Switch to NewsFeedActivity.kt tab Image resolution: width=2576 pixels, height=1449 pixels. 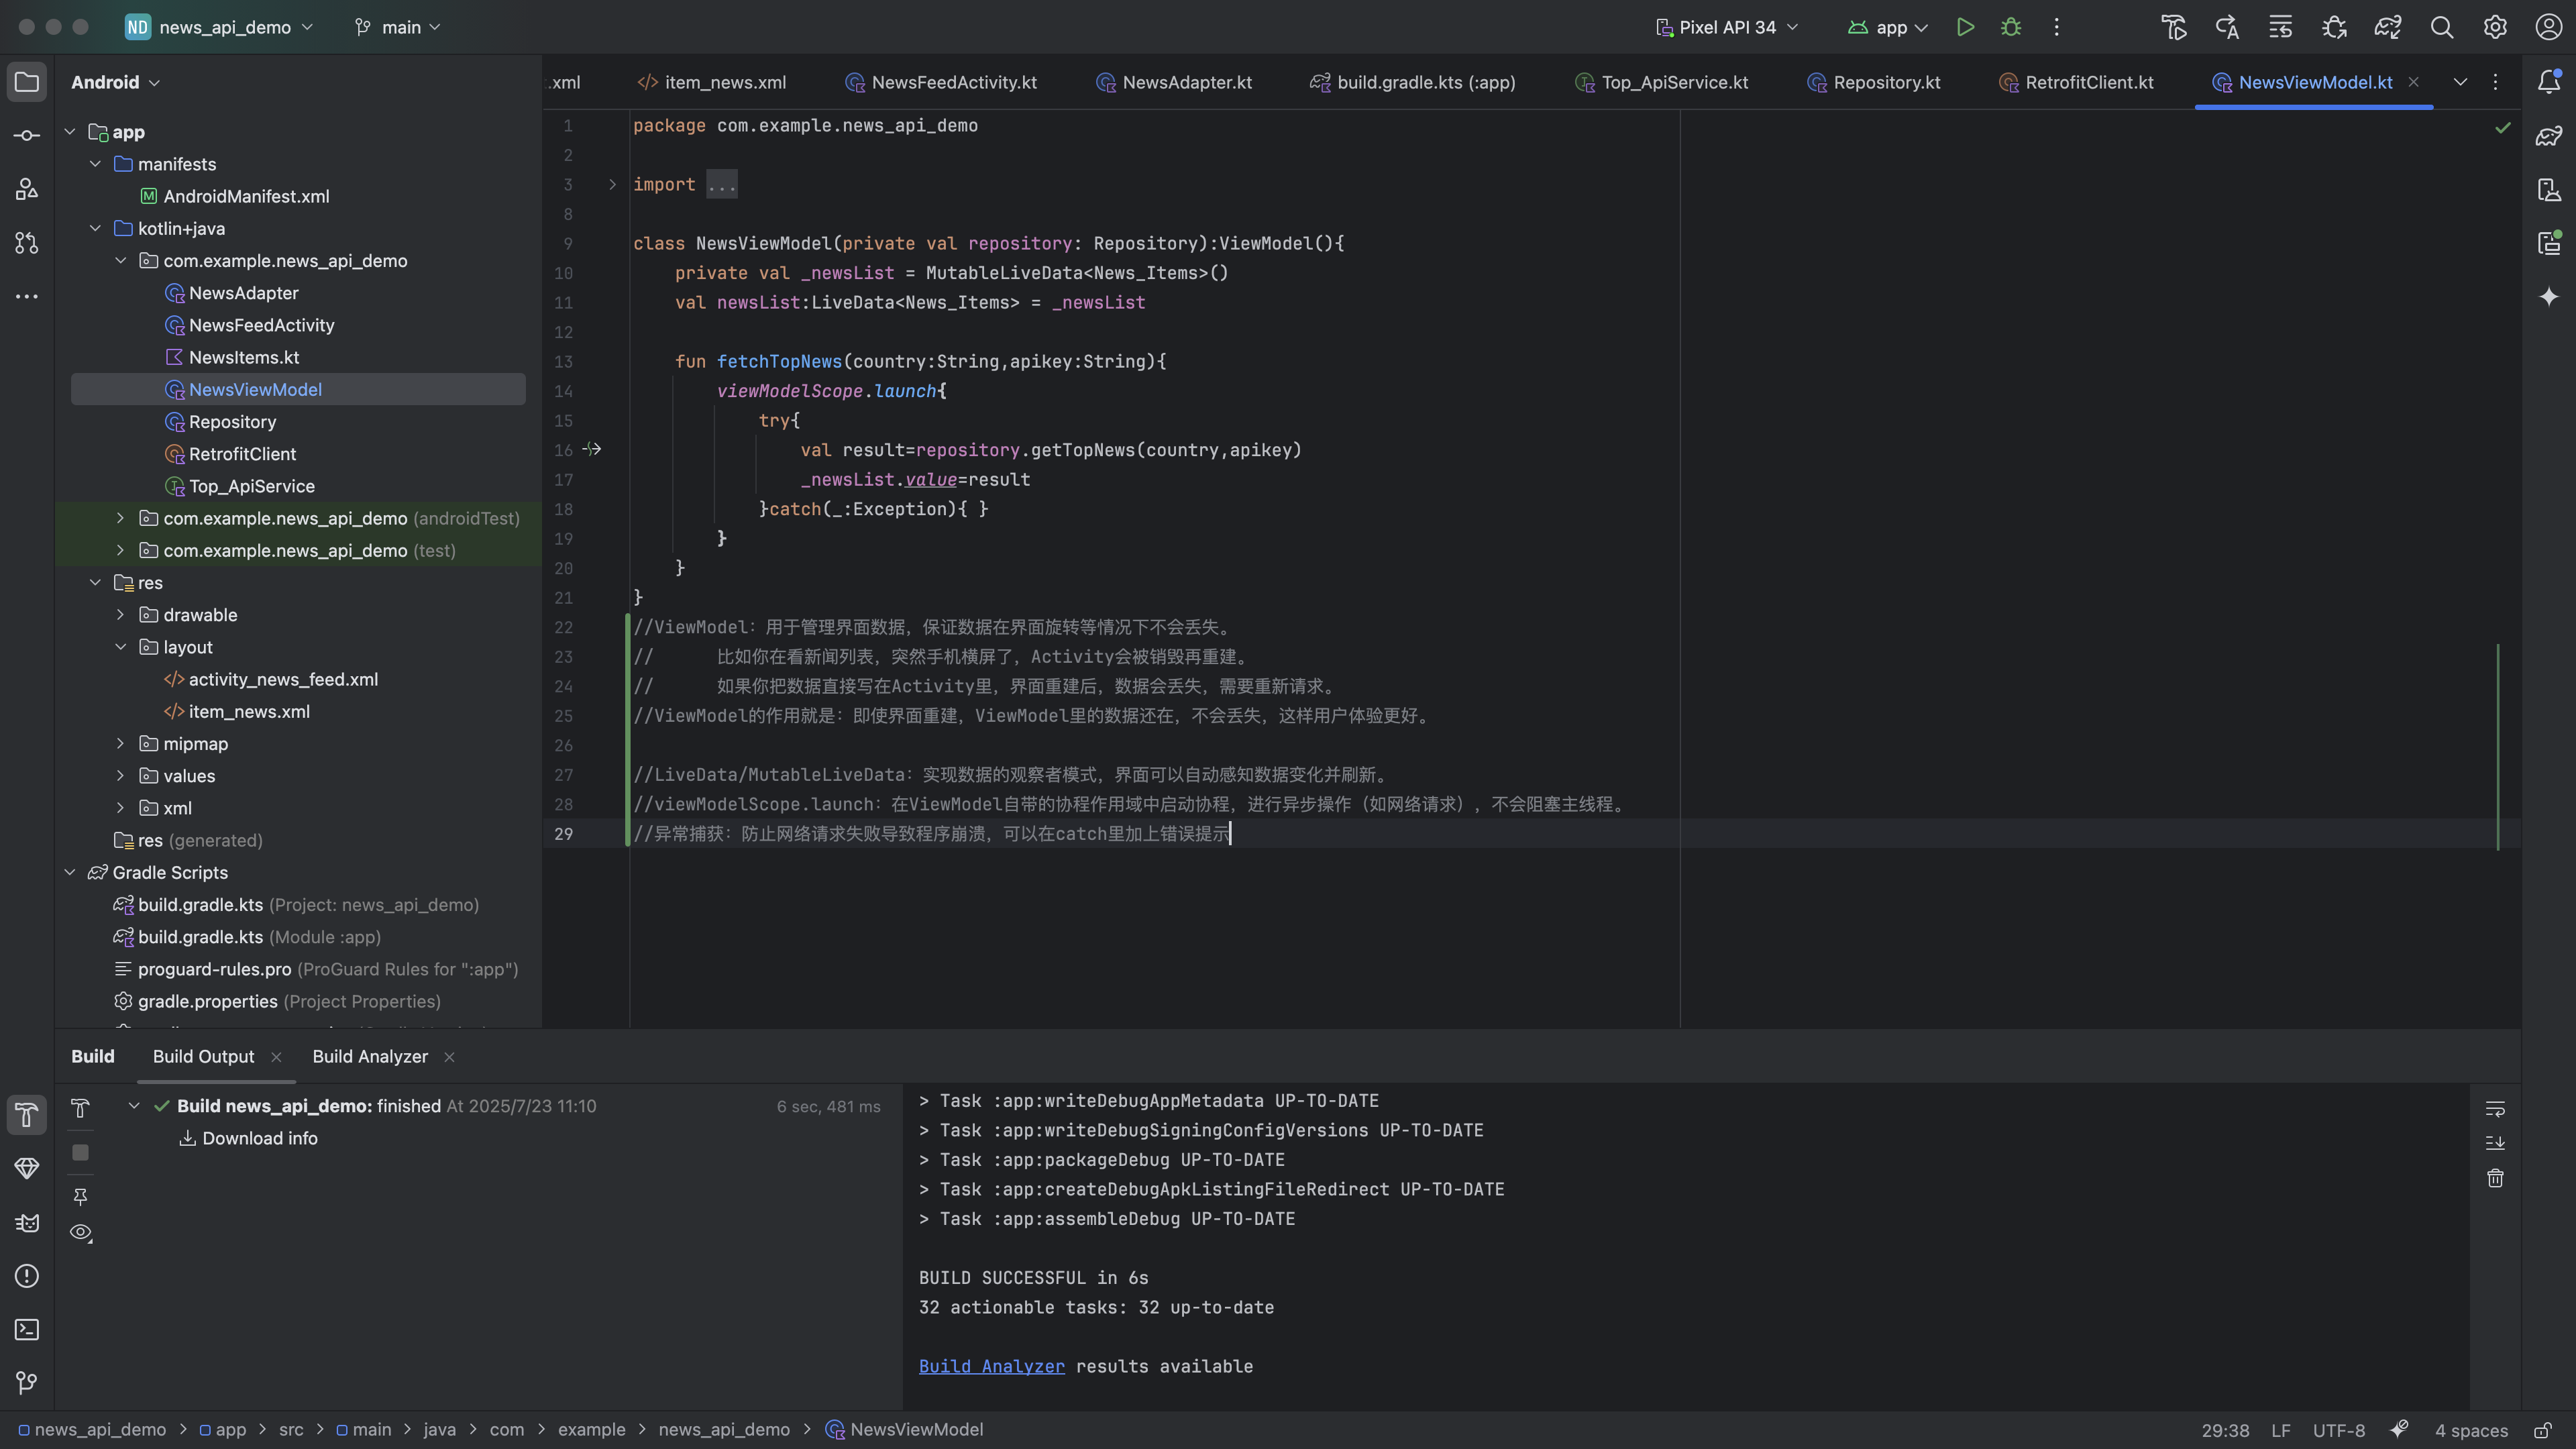click(x=941, y=82)
